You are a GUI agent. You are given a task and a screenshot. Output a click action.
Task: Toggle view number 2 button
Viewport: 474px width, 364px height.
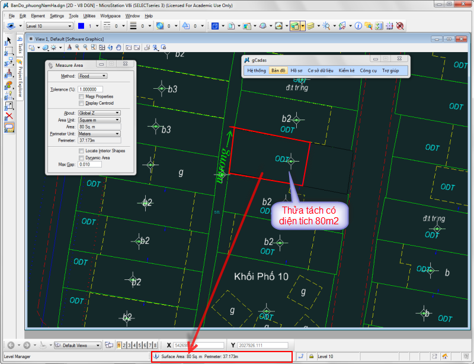[x=124, y=345]
